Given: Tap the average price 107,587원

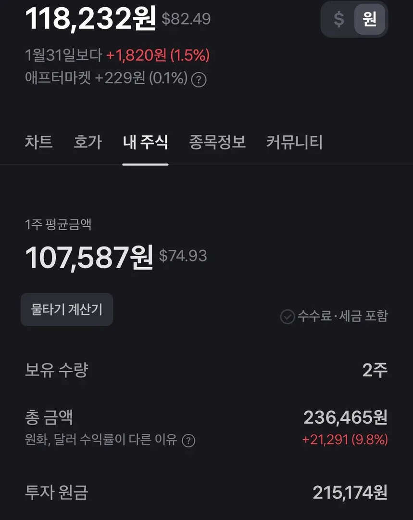Looking at the screenshot, I should (x=89, y=257).
